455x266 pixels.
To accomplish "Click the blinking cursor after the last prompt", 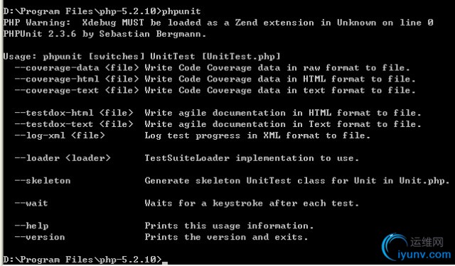I will tap(164, 263).
